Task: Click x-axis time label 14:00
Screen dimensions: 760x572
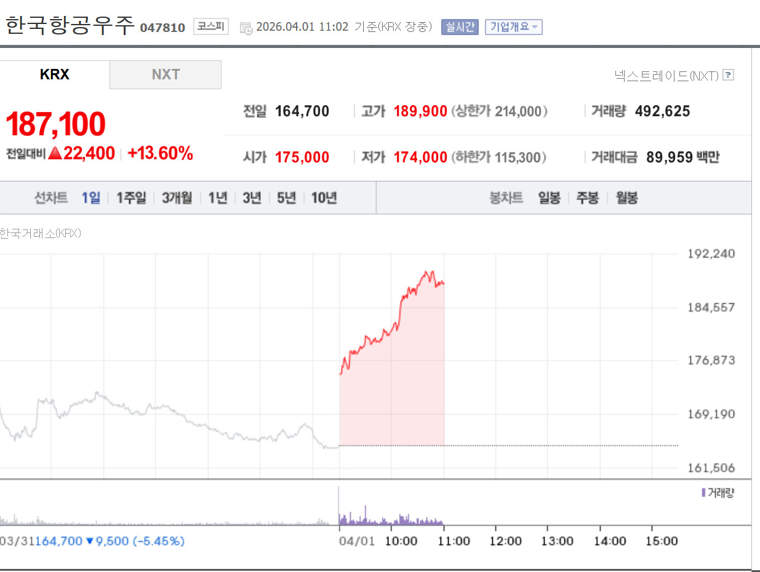Action: 610,541
